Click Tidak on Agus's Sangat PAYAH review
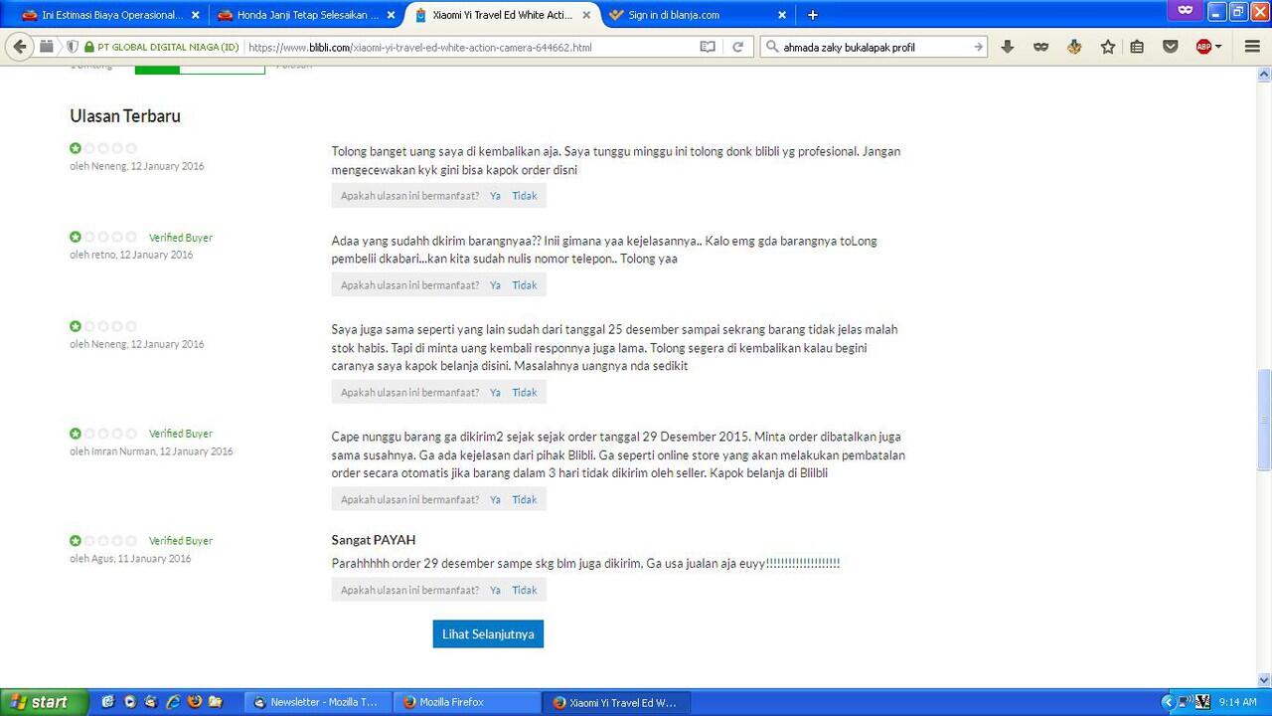The width and height of the screenshot is (1272, 716). point(525,590)
